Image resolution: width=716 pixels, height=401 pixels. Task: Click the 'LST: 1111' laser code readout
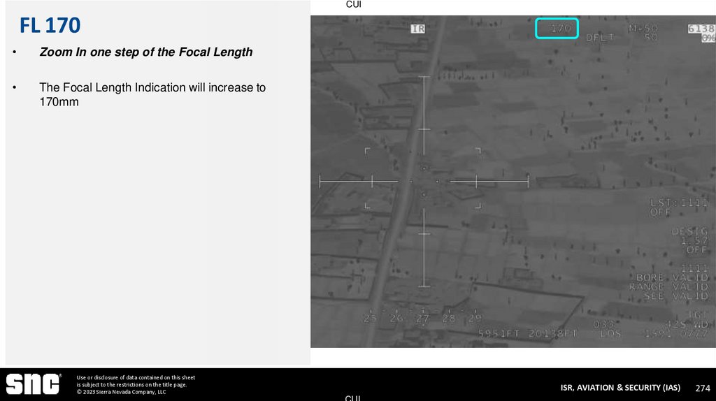point(680,203)
